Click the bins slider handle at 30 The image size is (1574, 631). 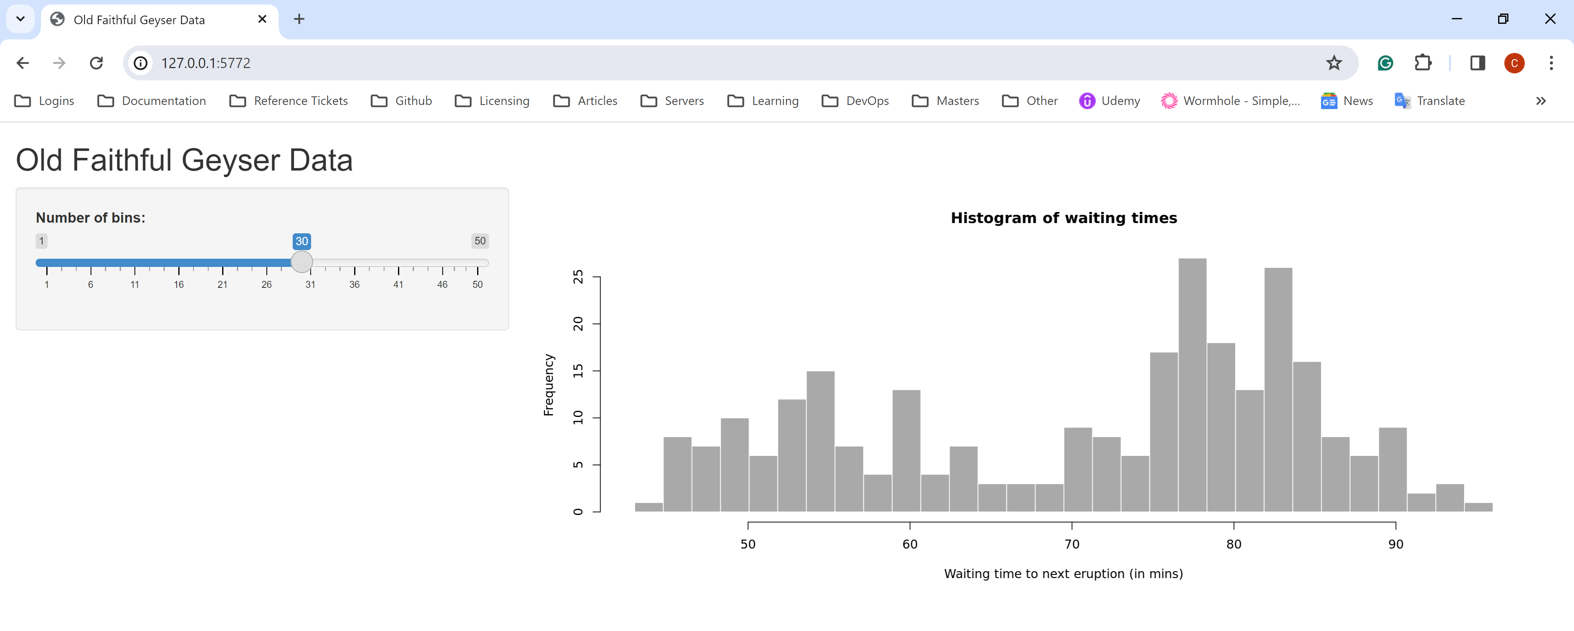pyautogui.click(x=302, y=262)
